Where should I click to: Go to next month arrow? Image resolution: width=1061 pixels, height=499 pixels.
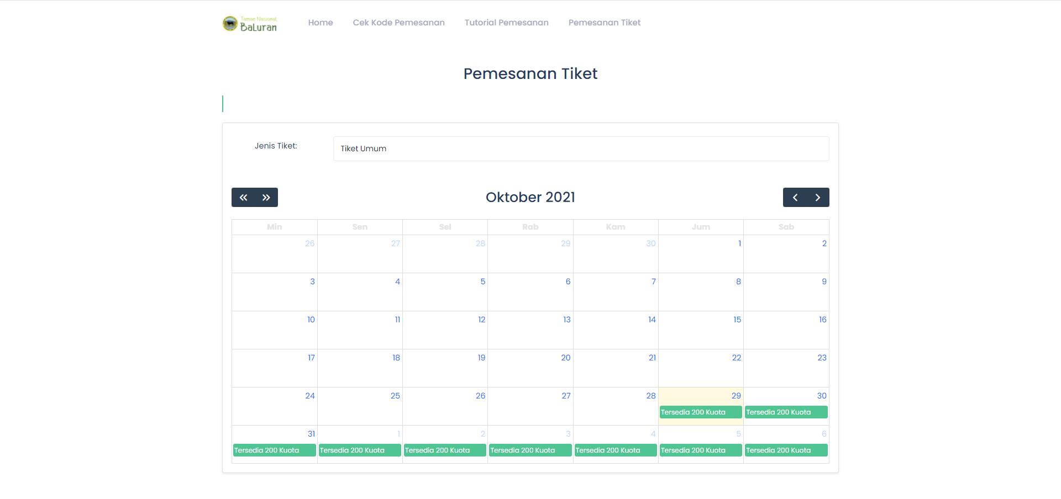[x=818, y=198]
